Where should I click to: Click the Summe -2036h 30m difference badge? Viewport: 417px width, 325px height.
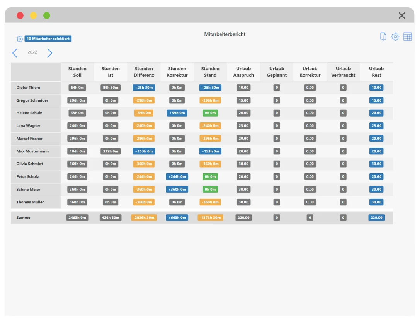point(144,218)
